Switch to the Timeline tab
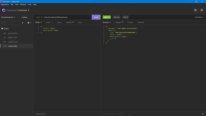The image size is (206, 116). (x=141, y=22)
